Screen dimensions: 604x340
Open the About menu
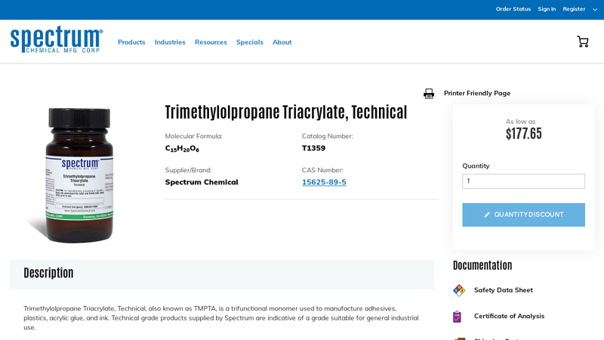coord(282,42)
